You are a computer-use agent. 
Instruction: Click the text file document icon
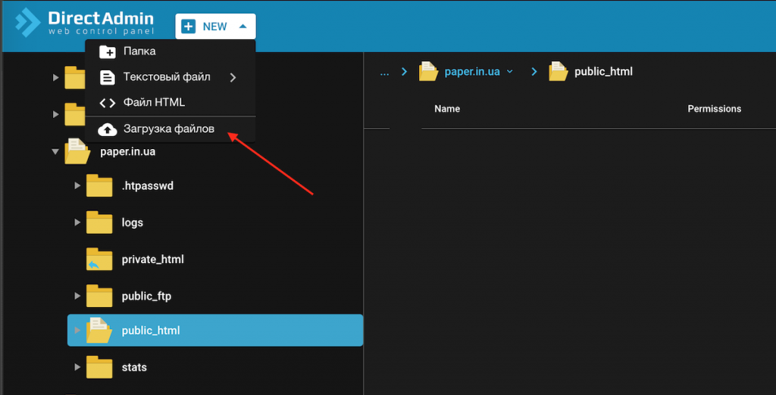(x=108, y=77)
